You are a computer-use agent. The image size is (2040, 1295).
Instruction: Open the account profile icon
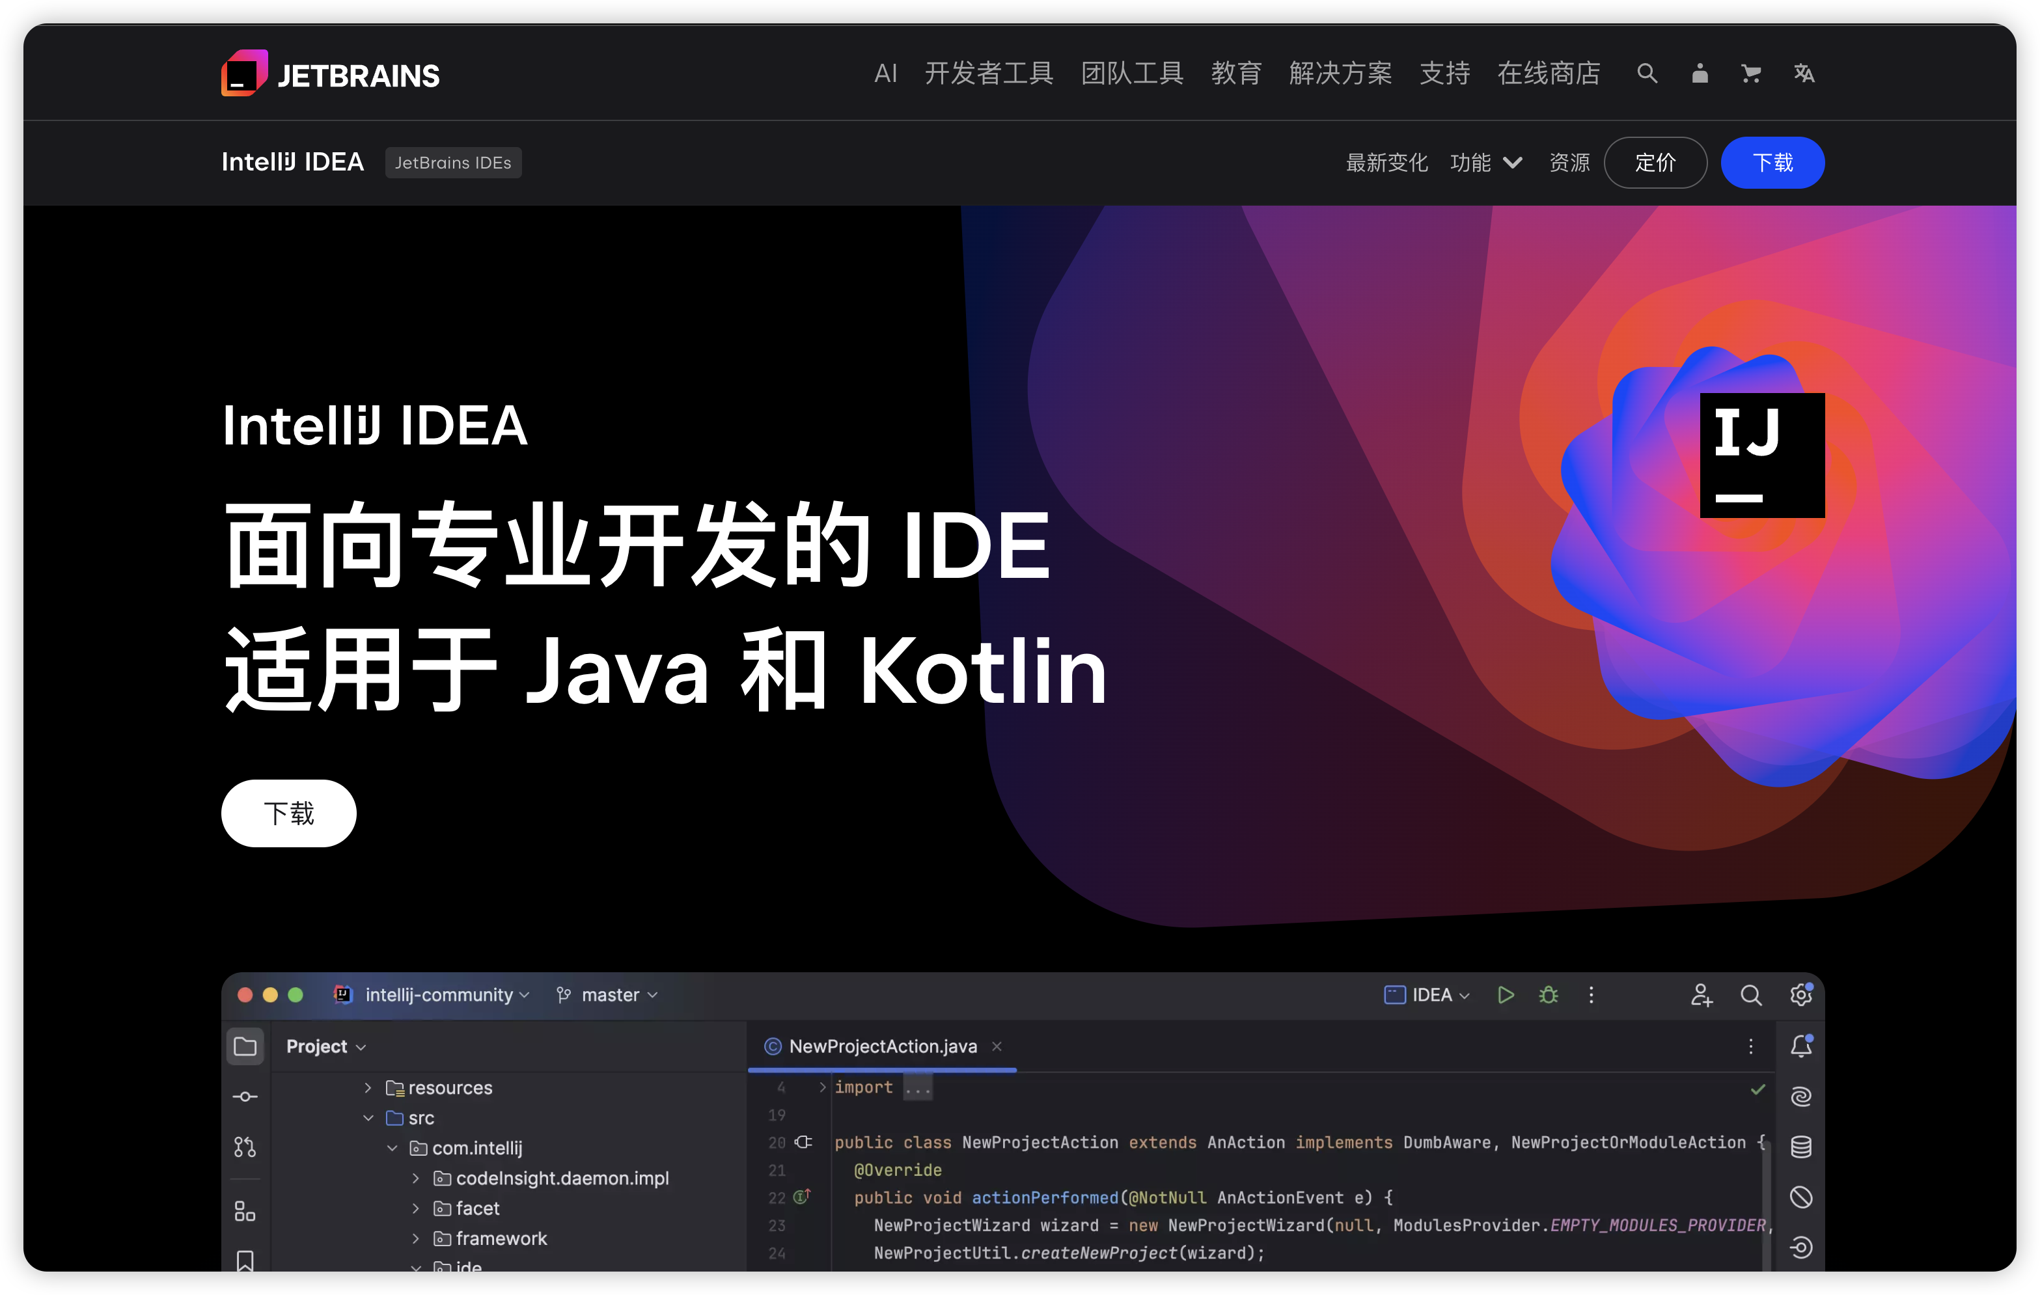tap(1700, 74)
